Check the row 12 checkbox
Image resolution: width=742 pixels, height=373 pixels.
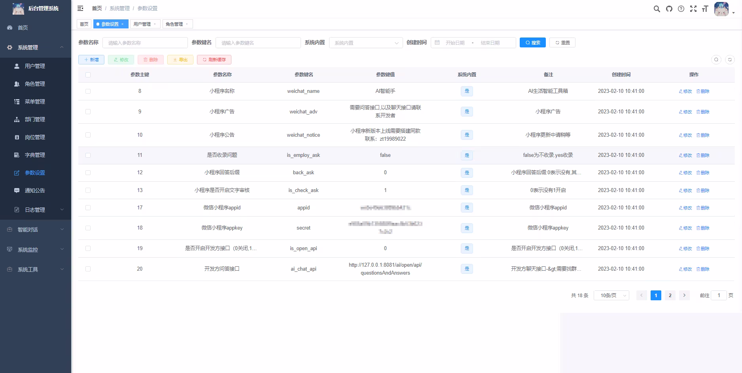[x=88, y=173]
